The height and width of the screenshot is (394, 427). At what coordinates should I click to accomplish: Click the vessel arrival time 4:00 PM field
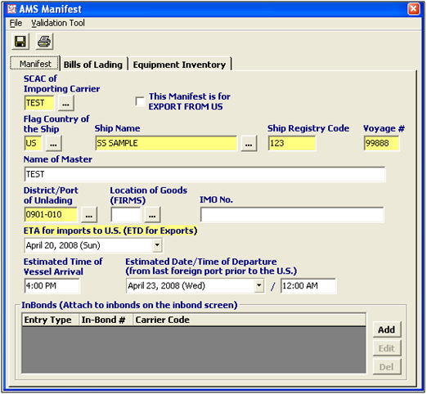[52, 286]
